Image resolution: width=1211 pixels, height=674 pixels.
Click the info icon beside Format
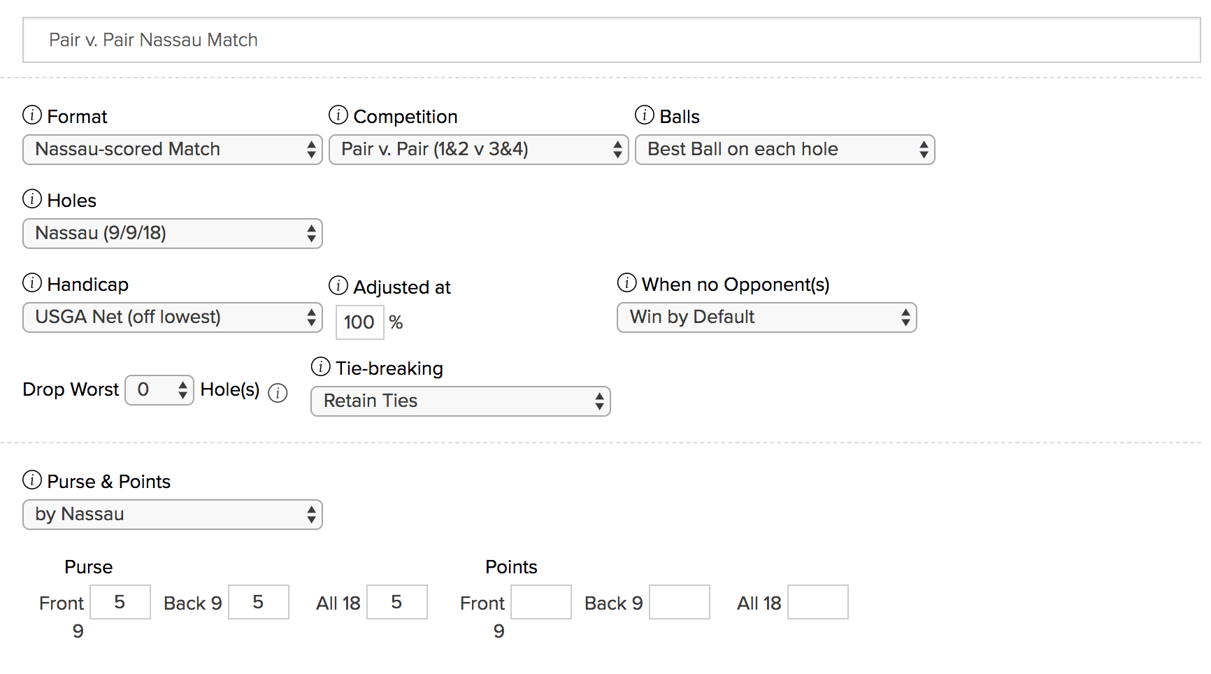tap(32, 115)
